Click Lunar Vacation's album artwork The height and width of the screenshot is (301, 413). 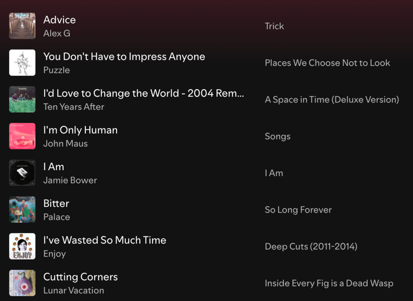click(22, 283)
